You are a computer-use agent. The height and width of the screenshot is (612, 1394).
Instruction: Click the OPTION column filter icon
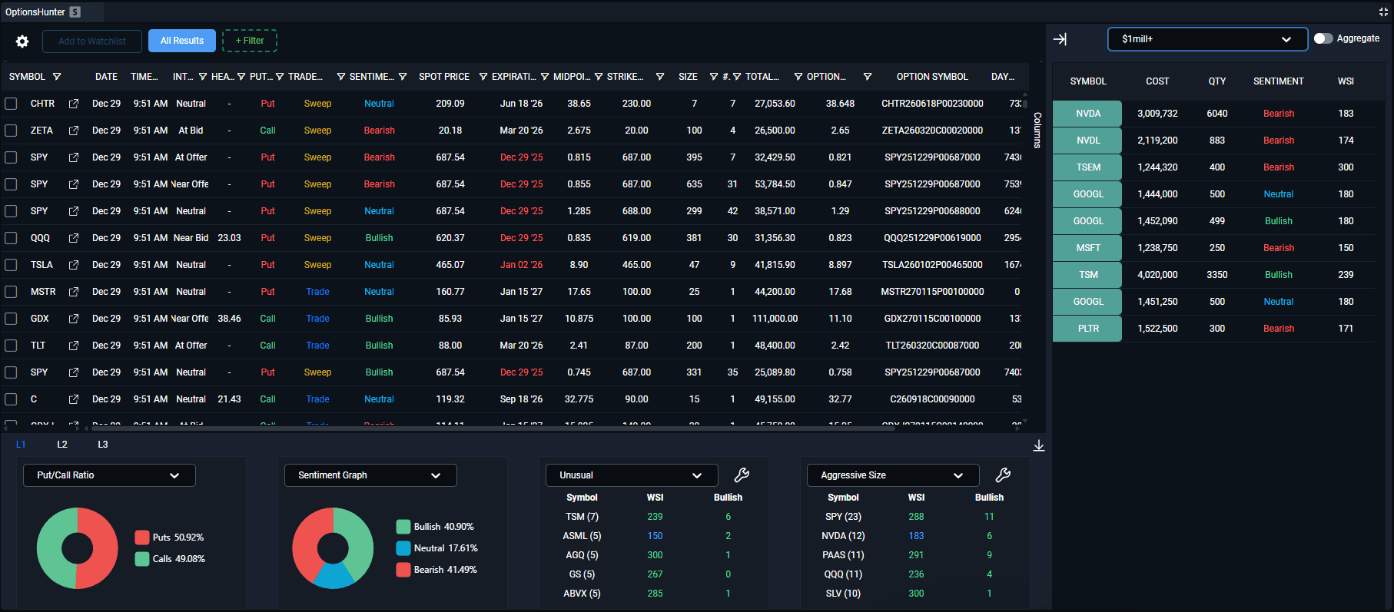(868, 77)
